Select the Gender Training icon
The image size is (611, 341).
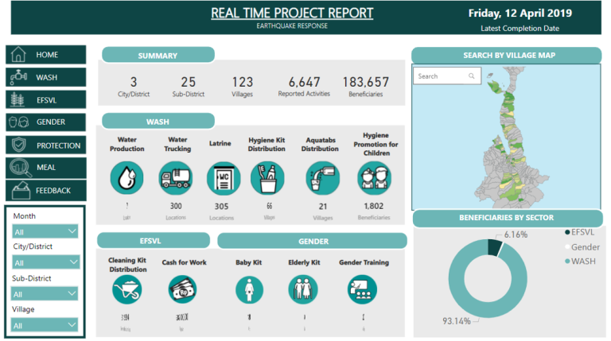363,292
